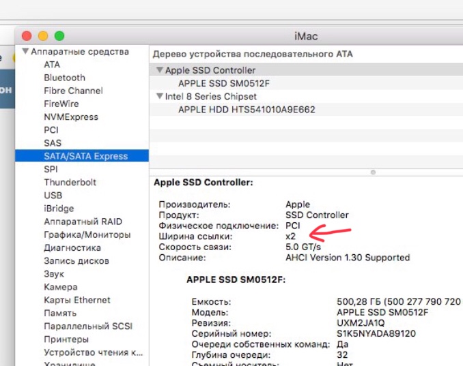The height and width of the screenshot is (366, 463).
Task: Show Thunderbolt information
Action: click(70, 182)
